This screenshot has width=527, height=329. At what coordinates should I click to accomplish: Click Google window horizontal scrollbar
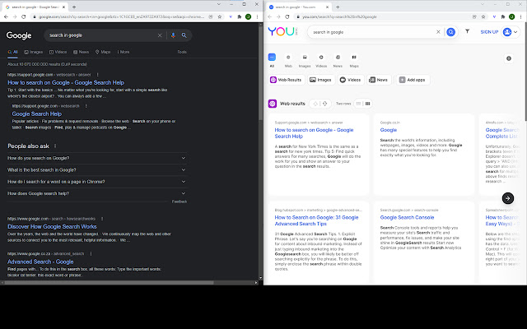(109, 283)
